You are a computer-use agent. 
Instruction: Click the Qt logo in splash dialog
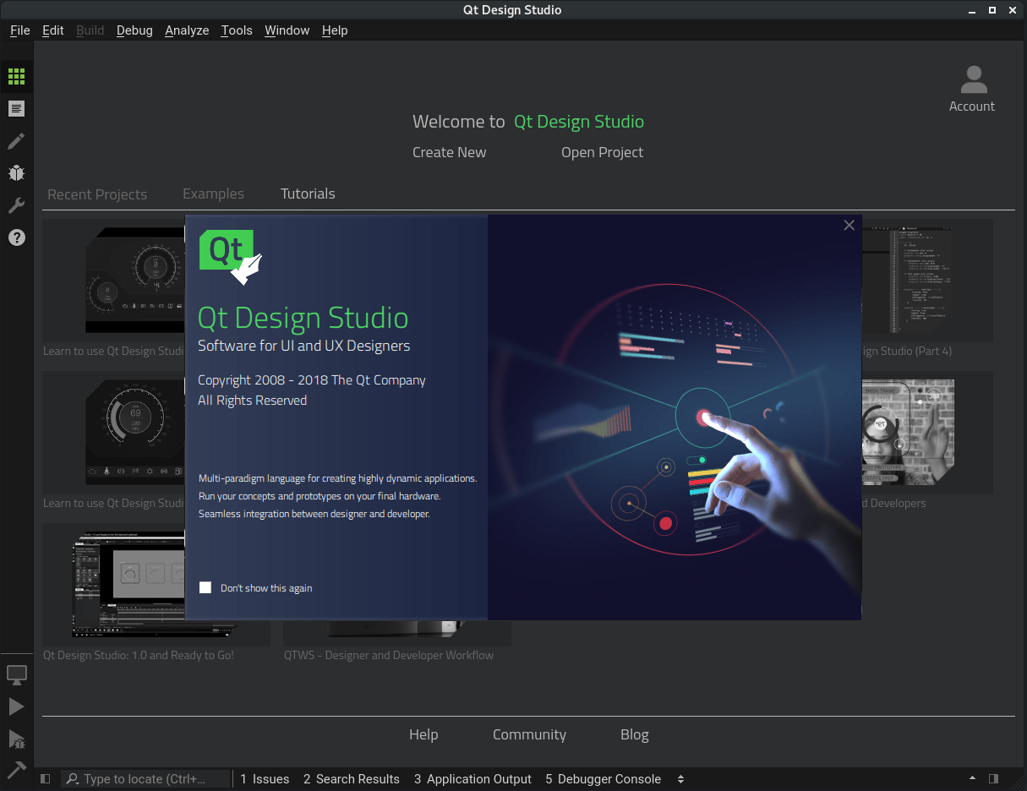point(230,257)
